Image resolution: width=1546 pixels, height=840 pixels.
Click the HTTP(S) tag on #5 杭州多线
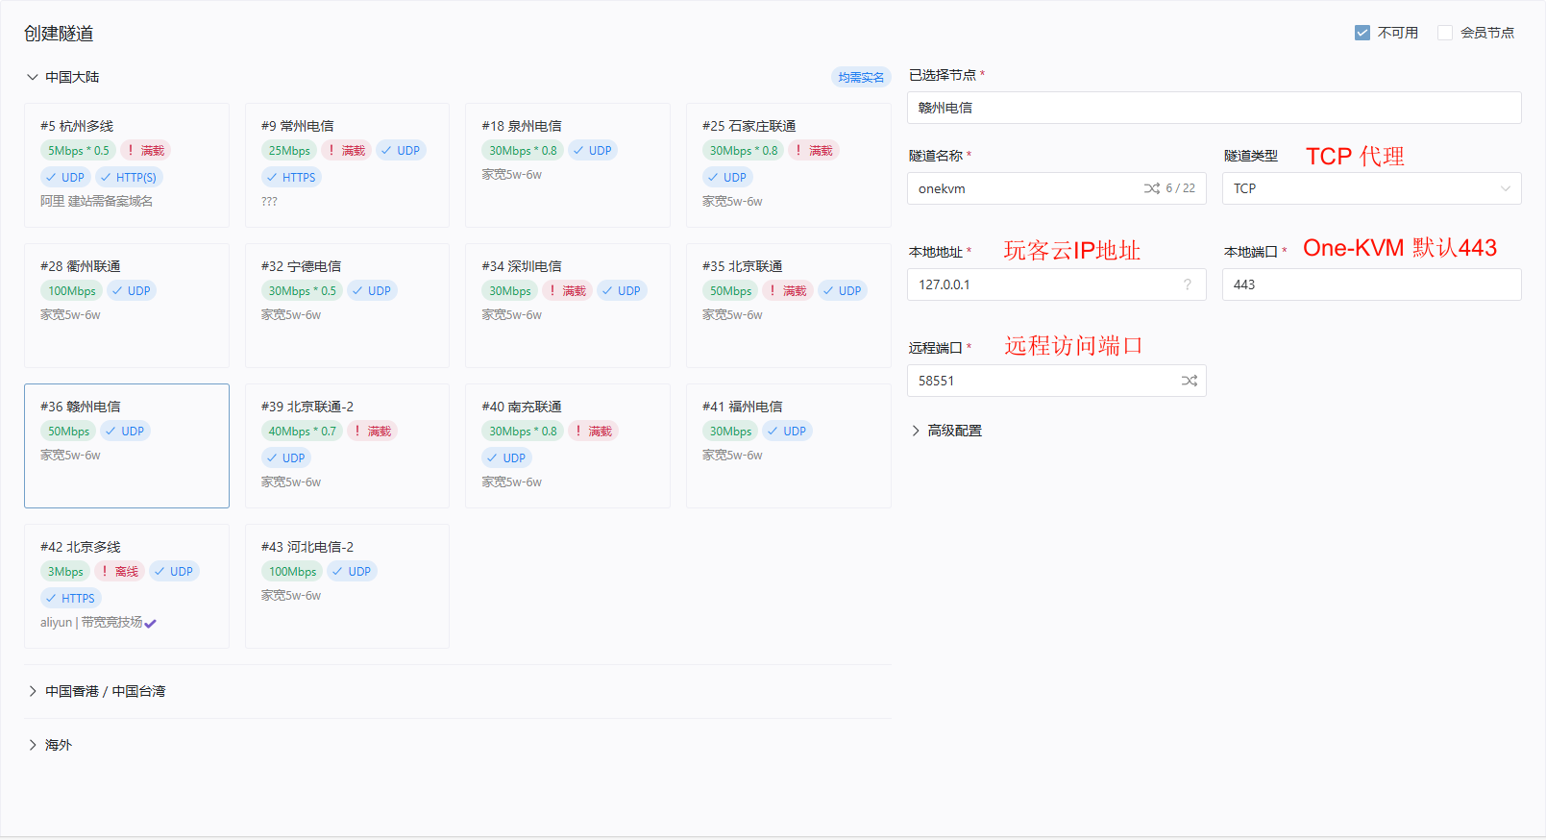pyautogui.click(x=128, y=177)
